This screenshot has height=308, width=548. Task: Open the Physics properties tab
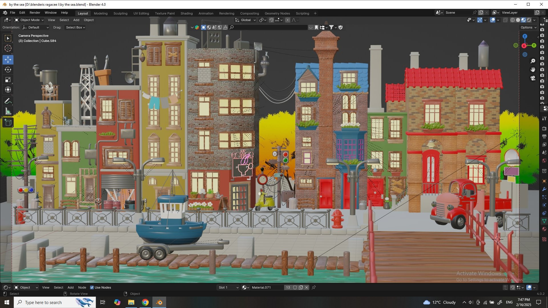coord(544,205)
